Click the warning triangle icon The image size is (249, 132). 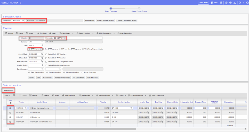[235, 3]
